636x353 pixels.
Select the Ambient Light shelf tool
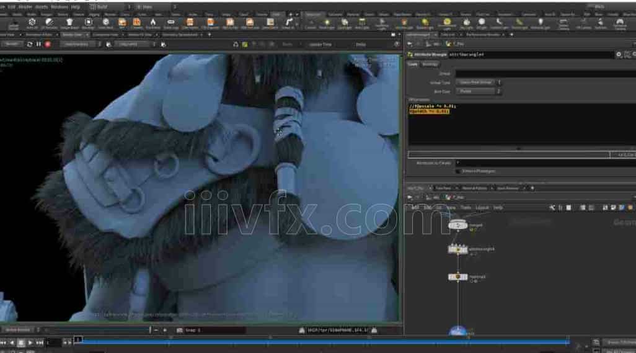(x=541, y=24)
